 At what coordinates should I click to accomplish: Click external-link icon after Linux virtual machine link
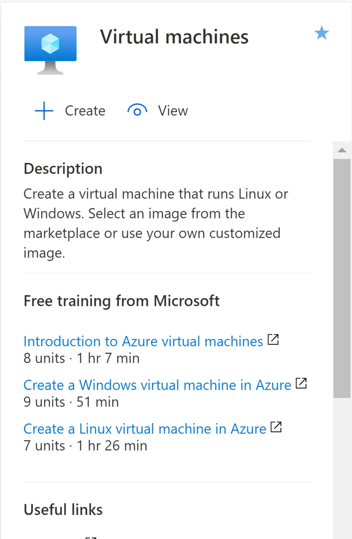[x=276, y=427]
